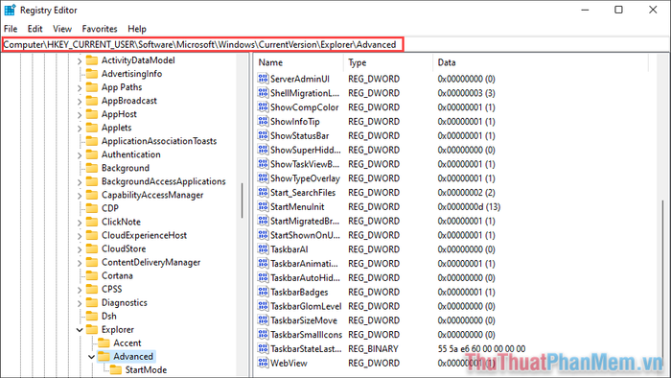Click the TaskbarSizeMove DWORD value icon
This screenshot has height=378, width=671.
[263, 319]
